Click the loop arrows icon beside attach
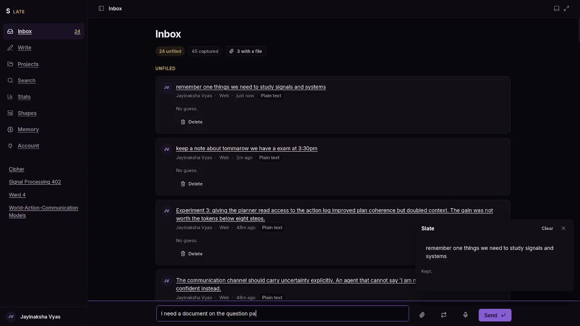The image size is (580, 326). click(444, 315)
